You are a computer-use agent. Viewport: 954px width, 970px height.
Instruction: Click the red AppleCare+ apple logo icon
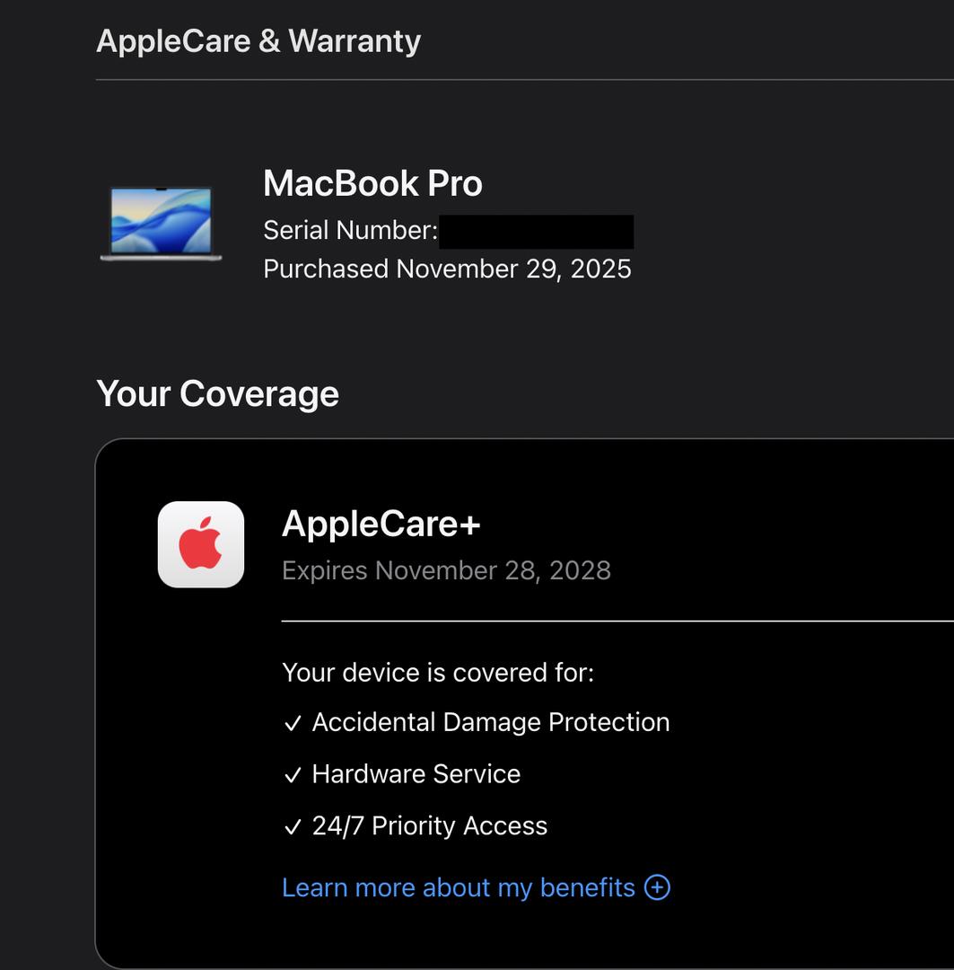coord(201,544)
